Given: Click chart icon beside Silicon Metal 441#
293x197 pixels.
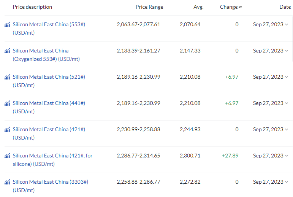Looking at the screenshot, I should click(7, 103).
